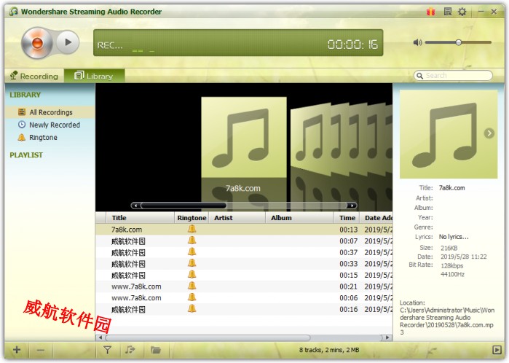Click the filter funnel icon

click(107, 350)
